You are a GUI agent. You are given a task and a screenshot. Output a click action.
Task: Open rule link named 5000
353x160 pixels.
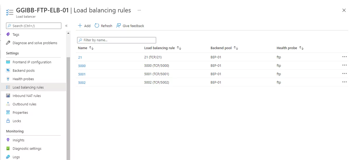(x=82, y=66)
